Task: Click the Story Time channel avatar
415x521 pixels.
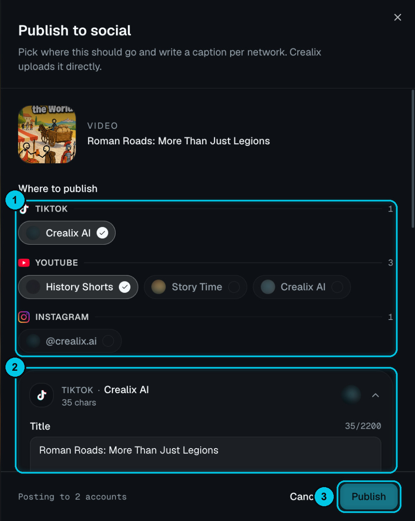Action: 159,287
